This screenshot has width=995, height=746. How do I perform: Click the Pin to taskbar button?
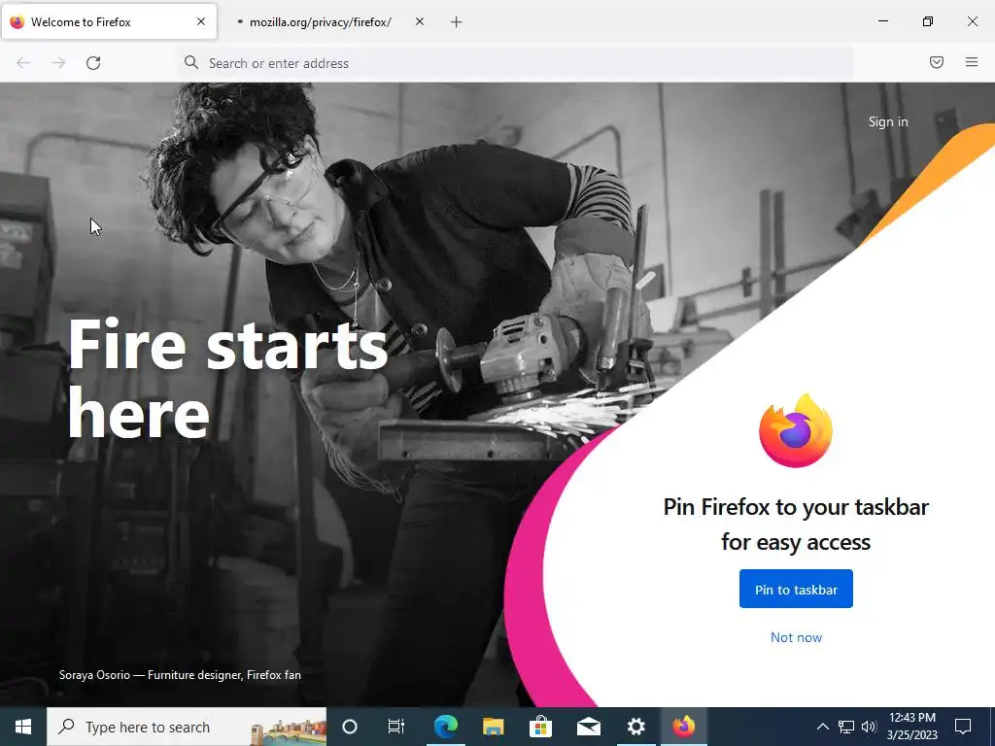[796, 590]
